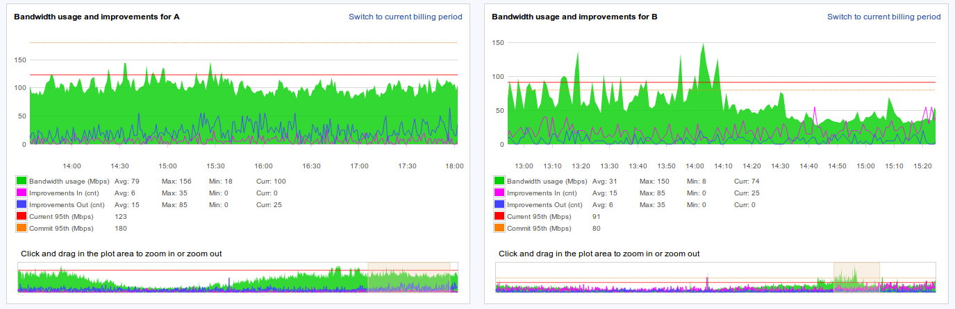This screenshot has width=955, height=309.
Task: Click the 13:20 time label on chart B
Action: pyautogui.click(x=581, y=166)
